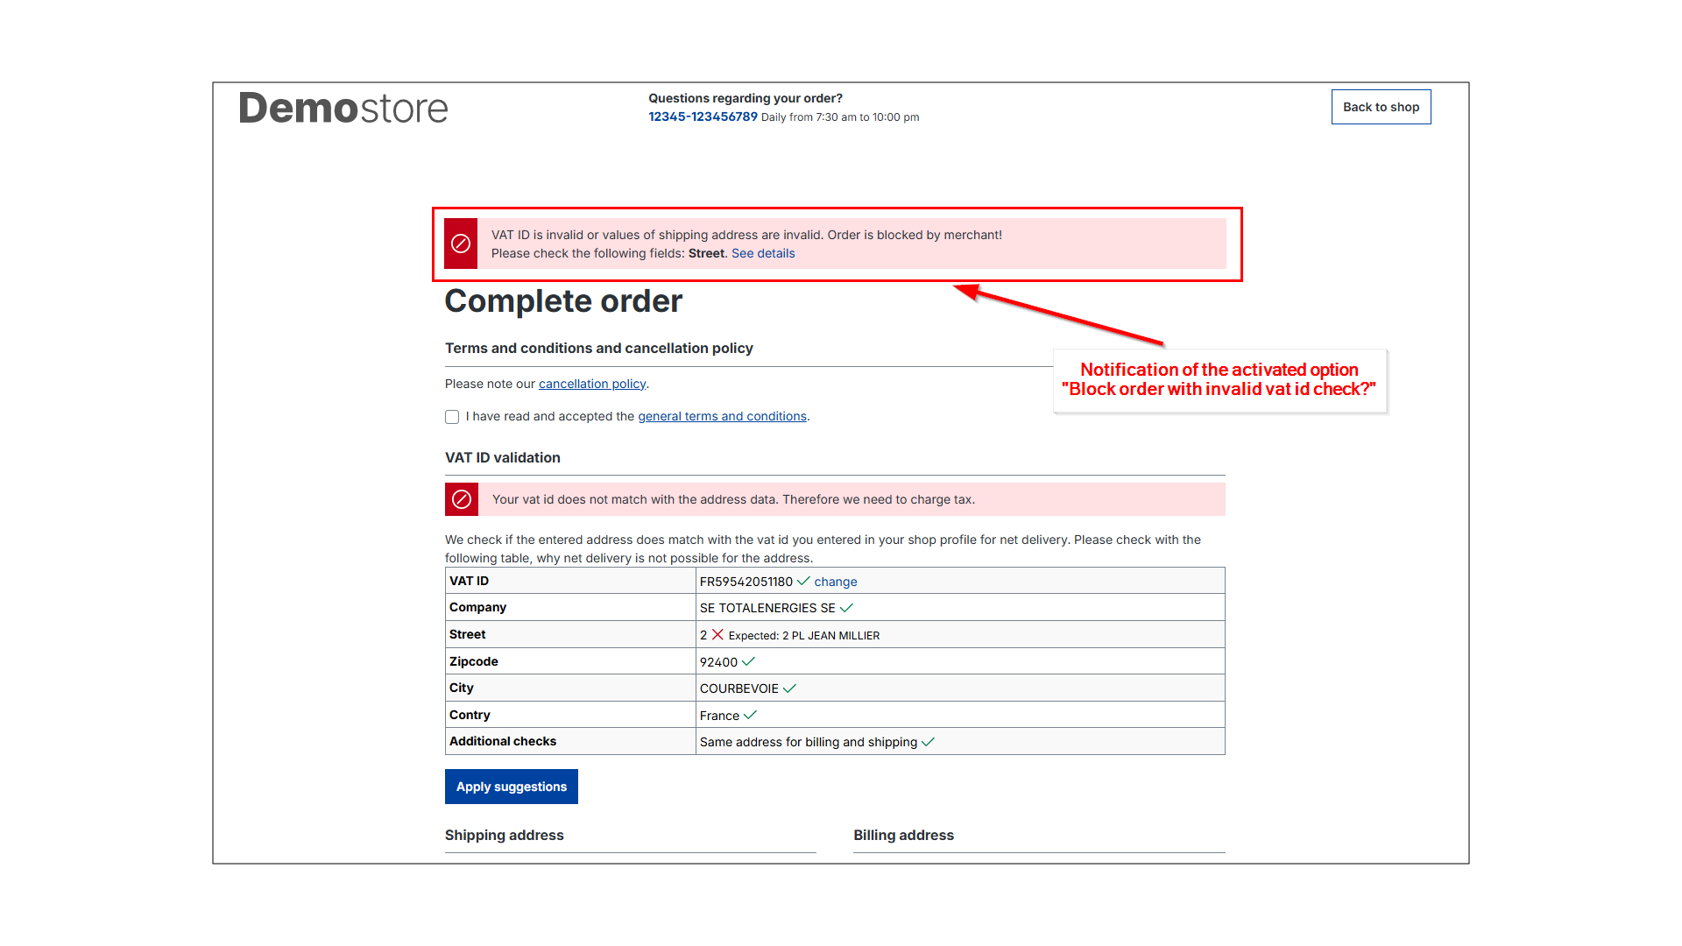Screen dimensions: 1682x946
Task: Click the Terms and conditions section heading
Action: pyautogui.click(x=599, y=348)
